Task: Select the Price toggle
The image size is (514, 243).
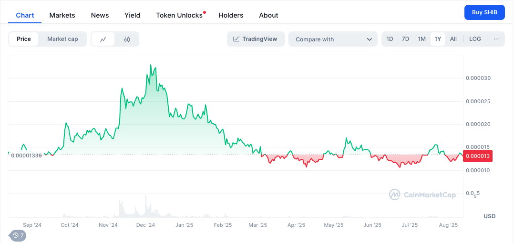Action: coord(24,39)
